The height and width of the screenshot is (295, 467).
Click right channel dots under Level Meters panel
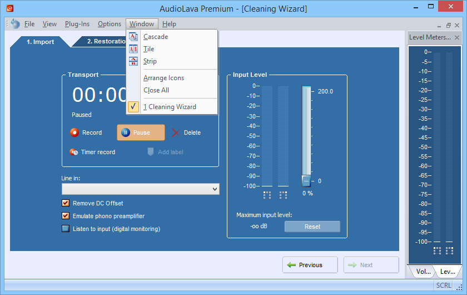[449, 250]
